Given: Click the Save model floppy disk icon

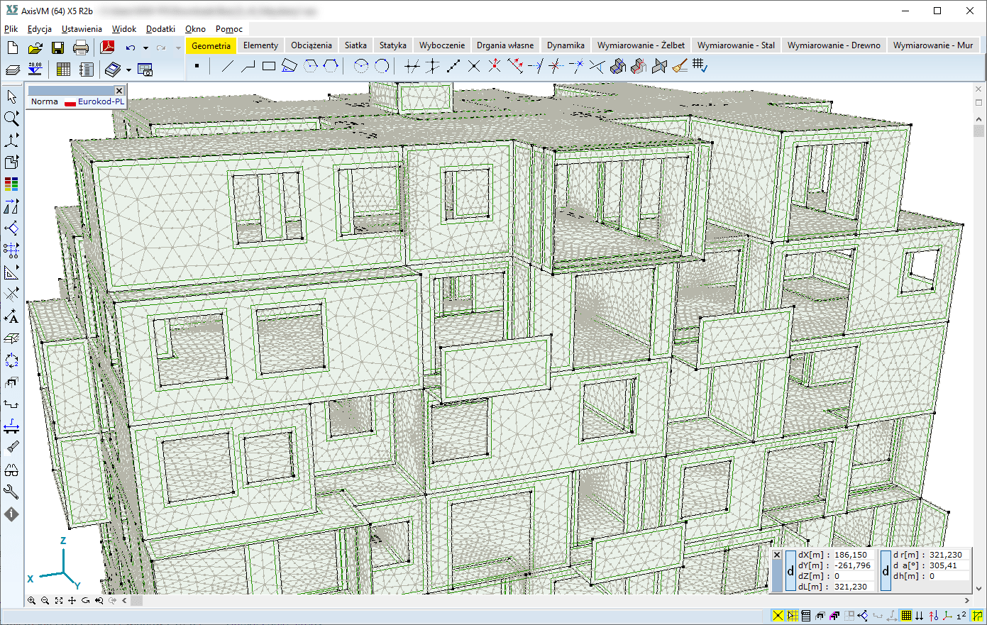Looking at the screenshot, I should coord(57,48).
